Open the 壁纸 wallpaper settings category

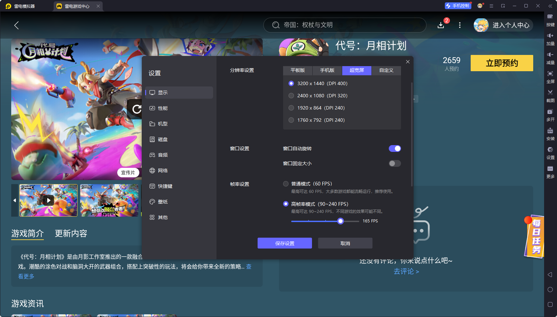pos(162,202)
